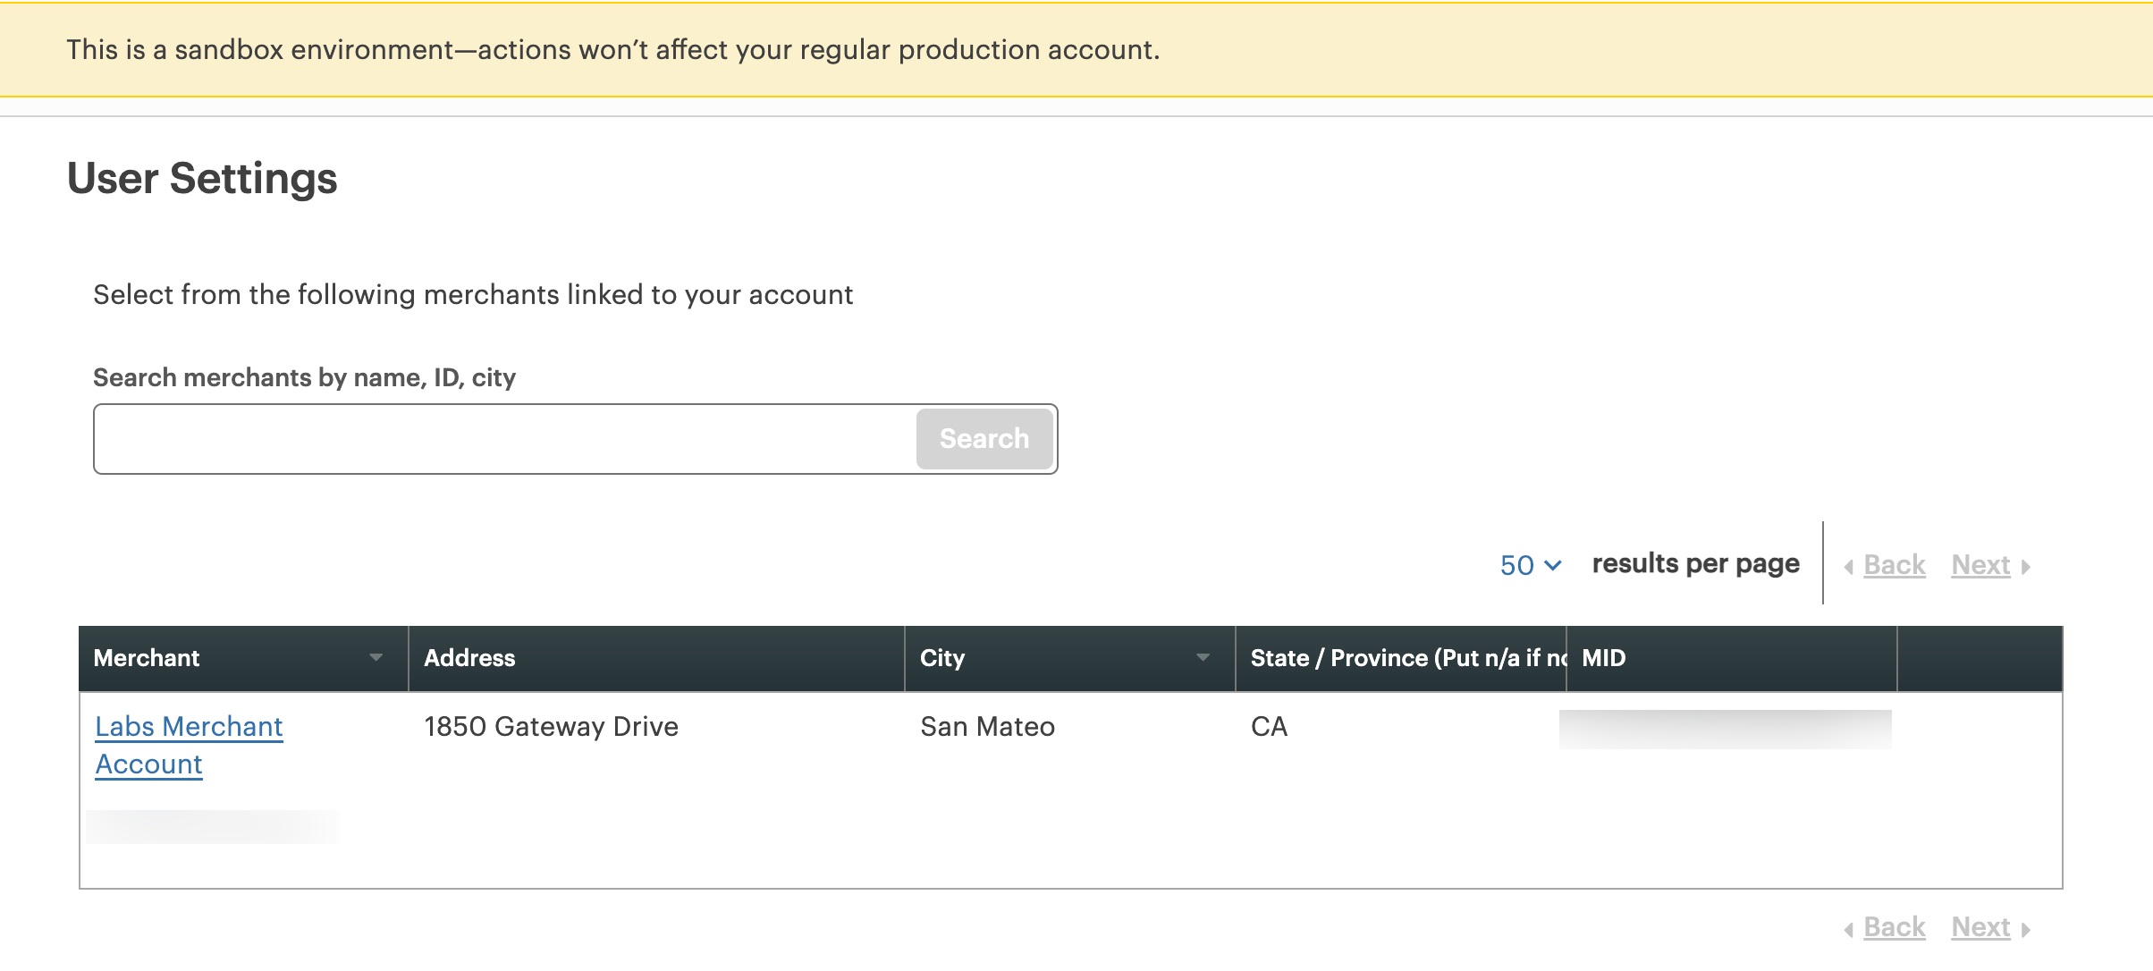Sort by Merchant column arrow
This screenshot has height=971, width=2153.
click(376, 658)
